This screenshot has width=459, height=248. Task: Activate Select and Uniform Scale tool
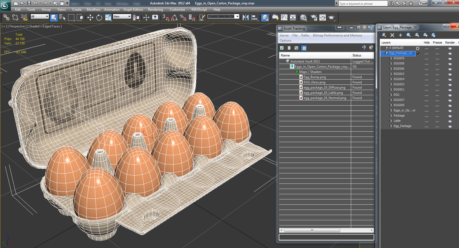(108, 18)
